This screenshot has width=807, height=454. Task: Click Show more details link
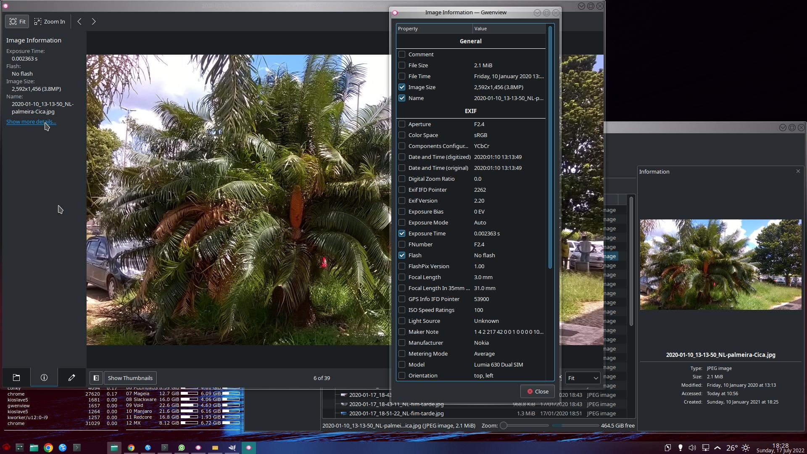pyautogui.click(x=31, y=121)
